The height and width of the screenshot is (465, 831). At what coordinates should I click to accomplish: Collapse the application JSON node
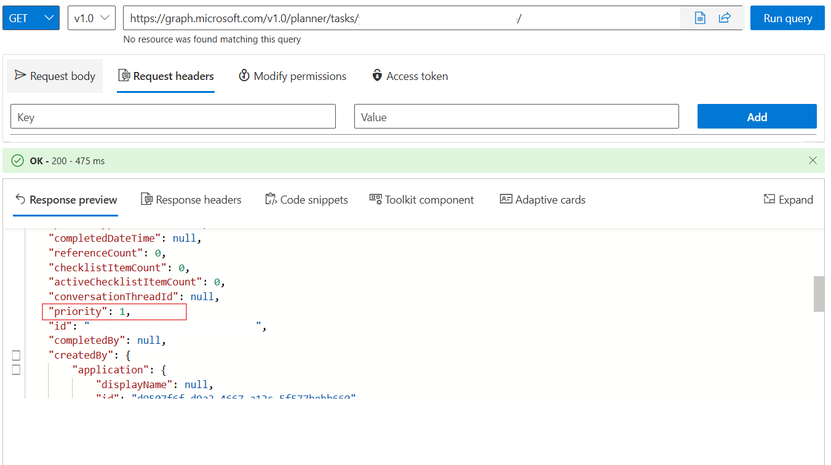point(16,370)
